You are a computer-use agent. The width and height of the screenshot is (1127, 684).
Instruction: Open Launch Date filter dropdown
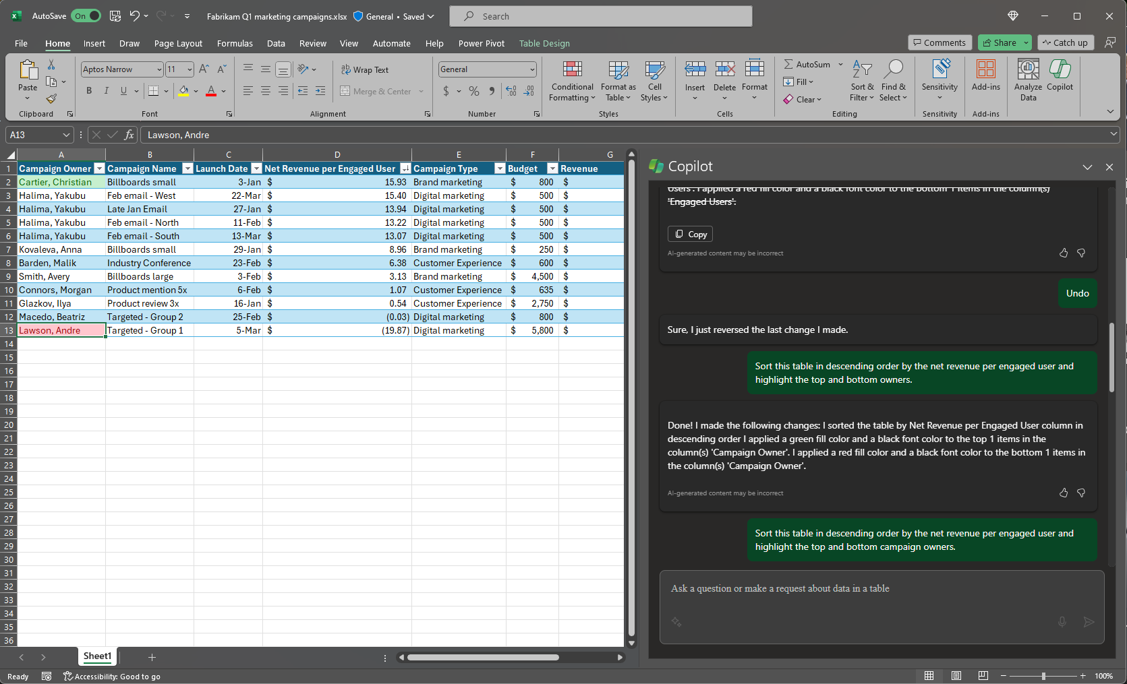pos(256,168)
